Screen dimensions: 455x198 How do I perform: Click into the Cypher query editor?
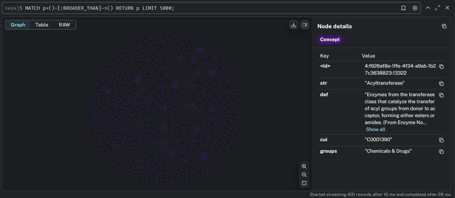pyautogui.click(x=209, y=8)
